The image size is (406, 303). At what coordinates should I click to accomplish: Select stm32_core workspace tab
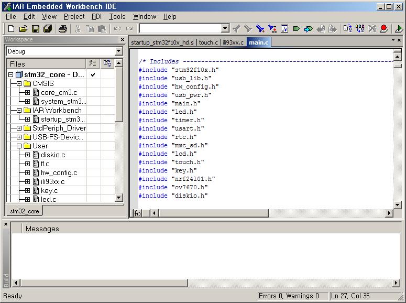pos(24,211)
